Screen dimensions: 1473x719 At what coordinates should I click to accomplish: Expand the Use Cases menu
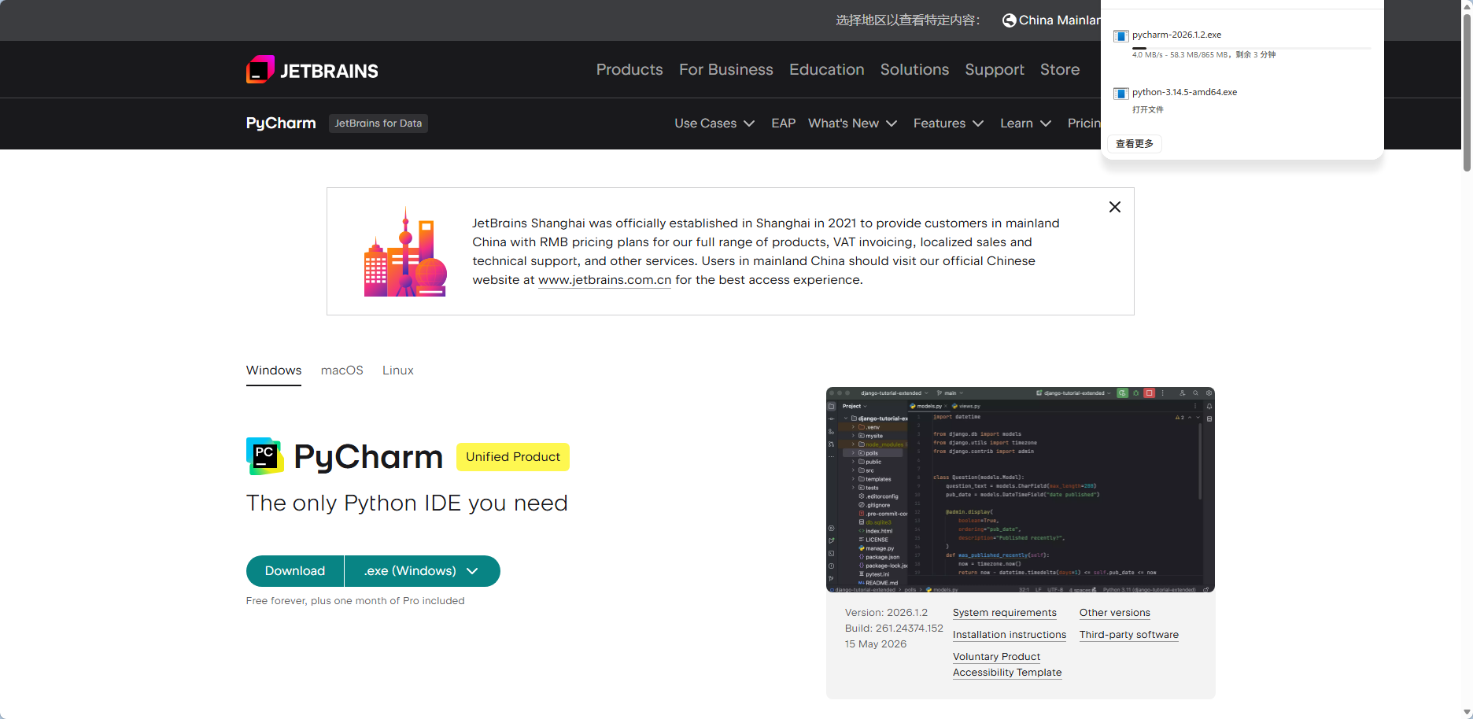click(x=714, y=124)
